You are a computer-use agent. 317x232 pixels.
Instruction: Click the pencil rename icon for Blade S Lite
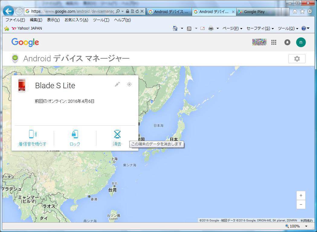117,84
